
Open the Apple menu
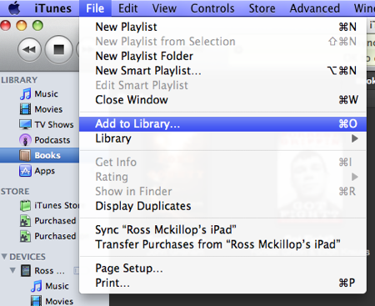point(14,8)
